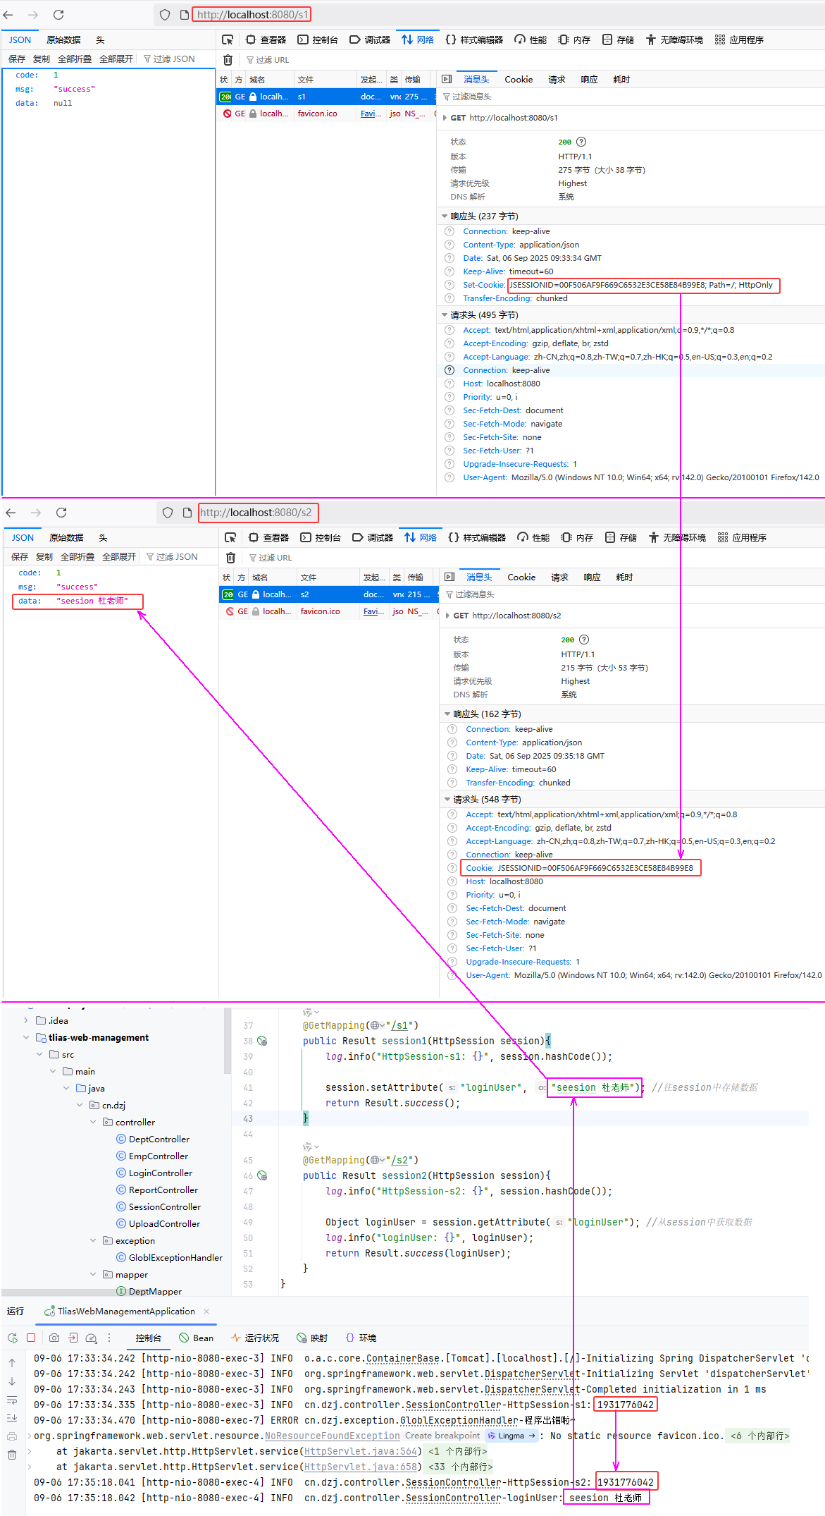Expand the .idea folder
This screenshot has height=1516, width=825.
click(26, 1020)
